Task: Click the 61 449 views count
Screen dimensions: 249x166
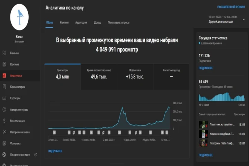Action: tap(203, 82)
